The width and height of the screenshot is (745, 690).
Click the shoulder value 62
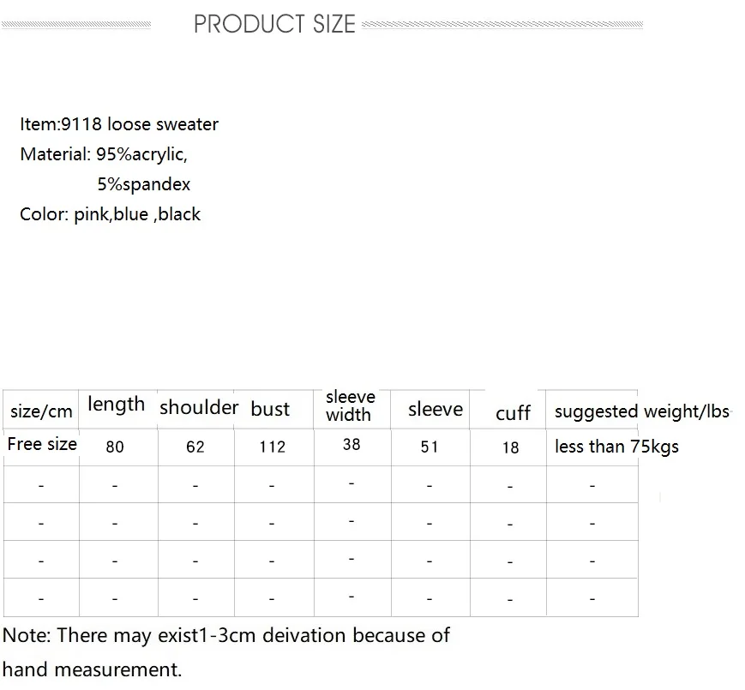click(x=195, y=447)
